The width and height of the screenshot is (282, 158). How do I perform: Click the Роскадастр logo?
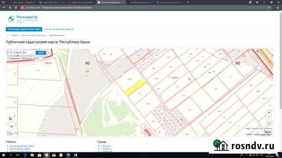pos(23,19)
